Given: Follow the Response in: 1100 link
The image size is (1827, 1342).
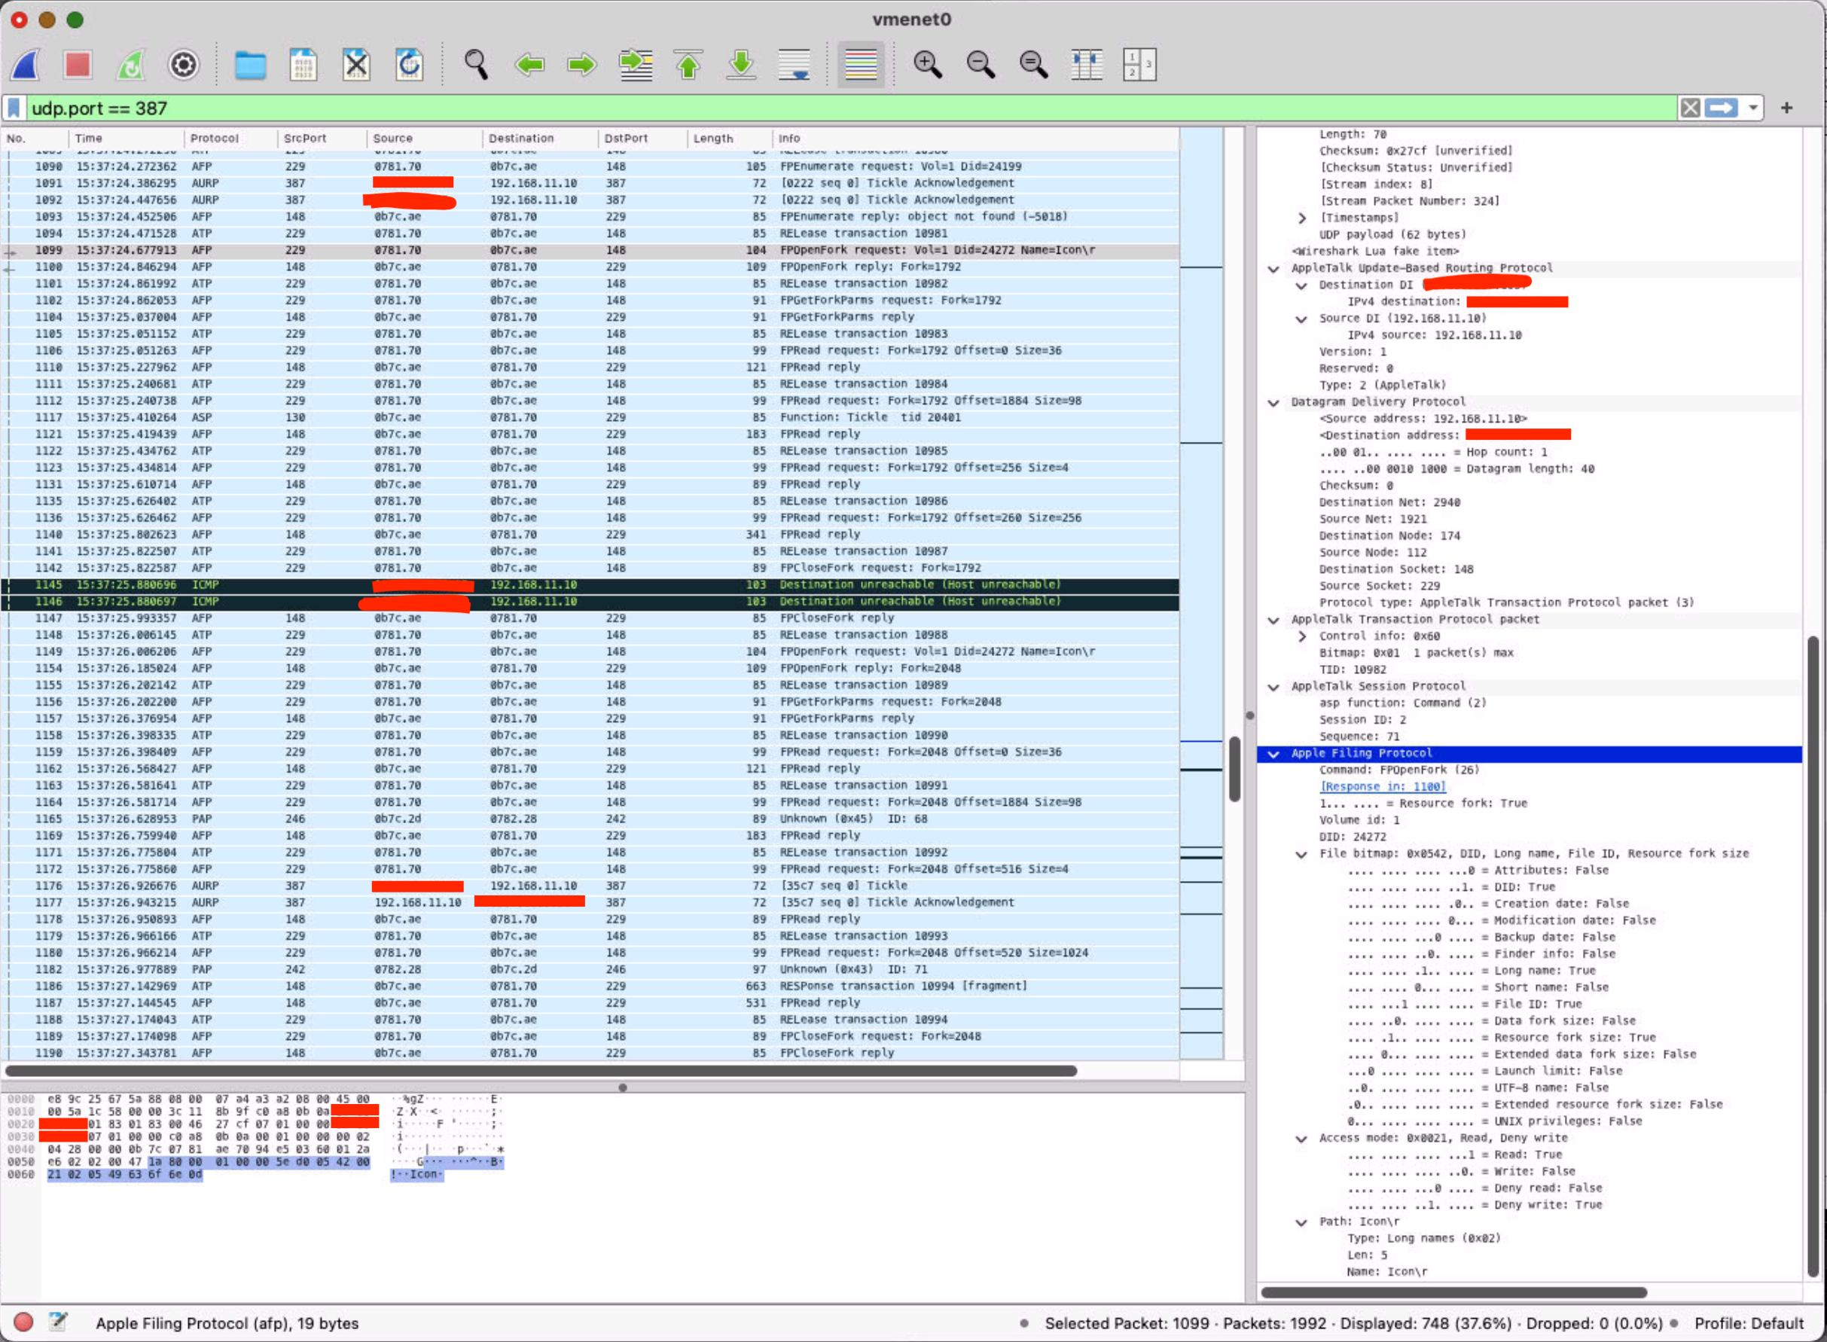Looking at the screenshot, I should pos(1382,786).
